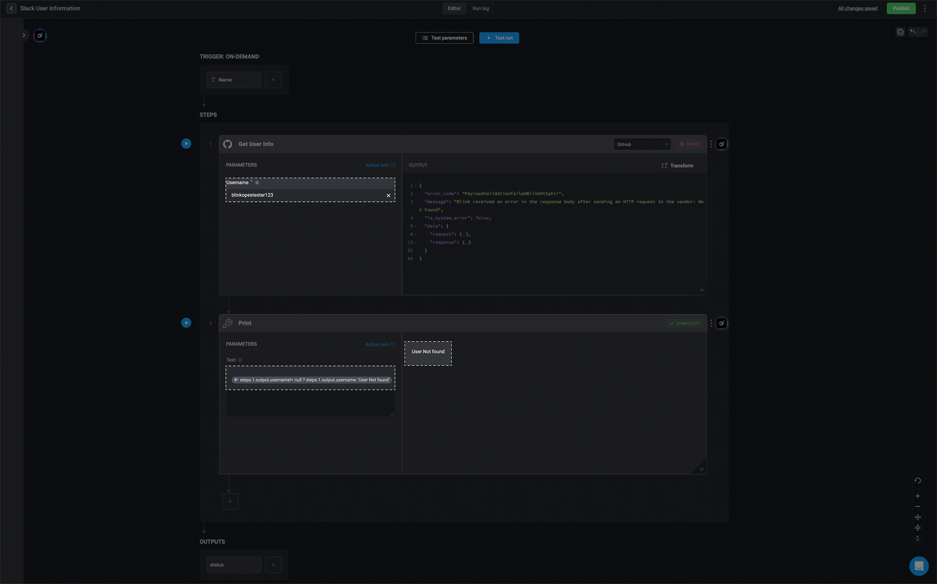Undo the last change

(913, 32)
